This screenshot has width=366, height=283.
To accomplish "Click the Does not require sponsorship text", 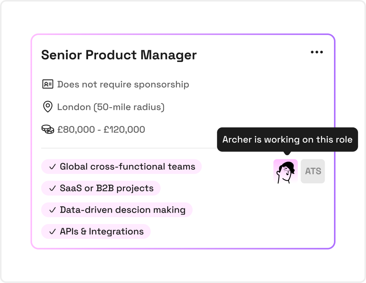I will (x=123, y=84).
